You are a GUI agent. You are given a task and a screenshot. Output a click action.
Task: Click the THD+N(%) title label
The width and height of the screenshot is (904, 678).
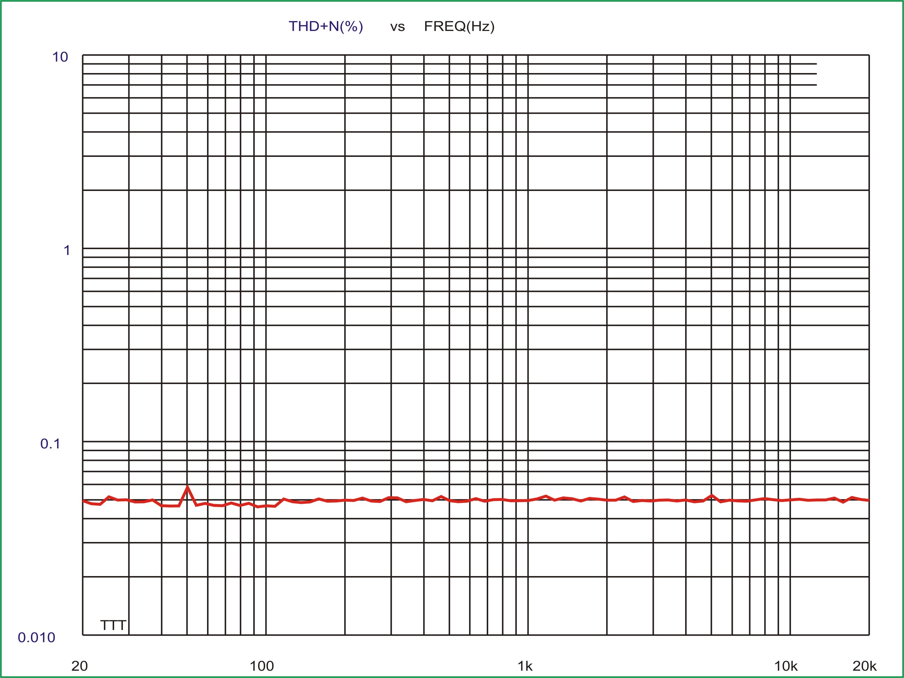[x=326, y=26]
